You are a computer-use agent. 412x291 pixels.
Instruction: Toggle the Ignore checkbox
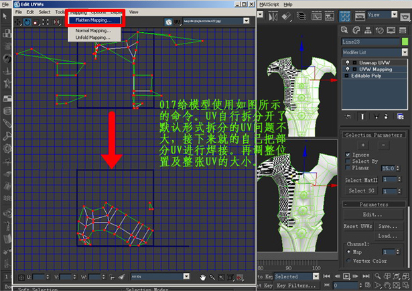pyautogui.click(x=348, y=154)
